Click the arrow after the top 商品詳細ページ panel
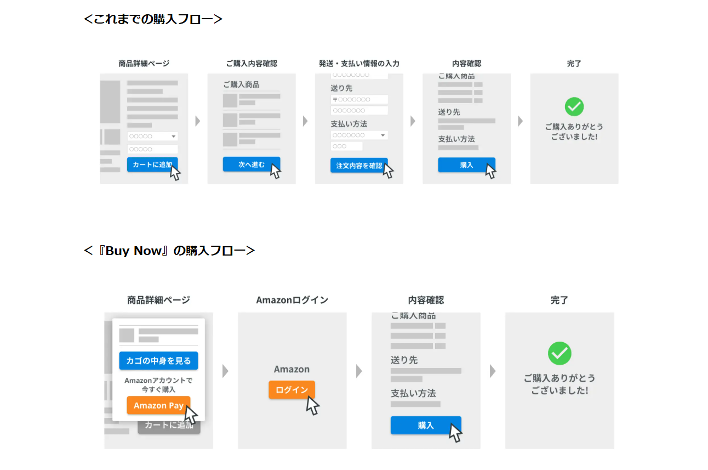 pos(198,121)
